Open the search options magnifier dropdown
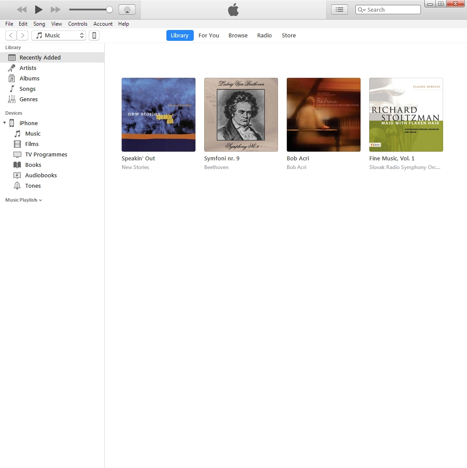The width and height of the screenshot is (467, 468). (361, 10)
